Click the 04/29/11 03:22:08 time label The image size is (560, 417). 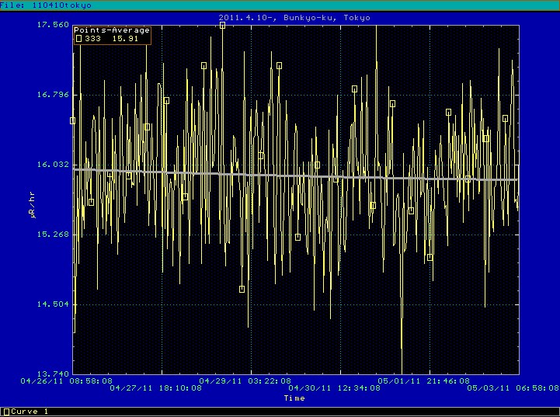coord(245,381)
